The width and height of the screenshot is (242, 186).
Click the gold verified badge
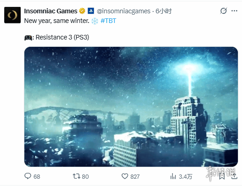point(82,11)
